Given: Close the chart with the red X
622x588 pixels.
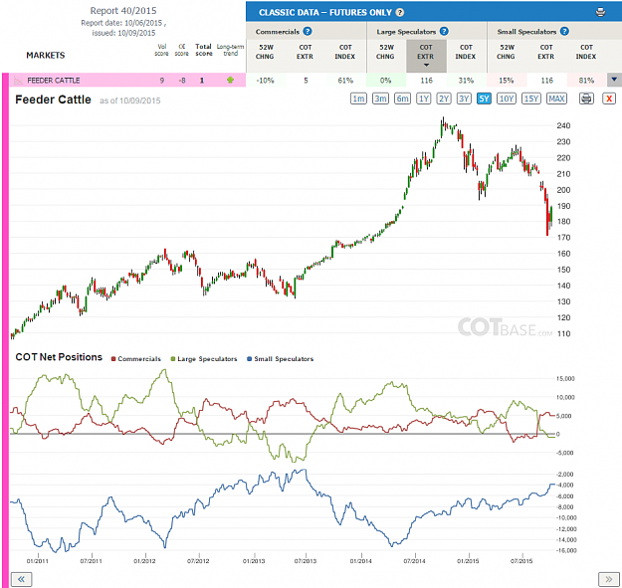Looking at the screenshot, I should click(609, 98).
